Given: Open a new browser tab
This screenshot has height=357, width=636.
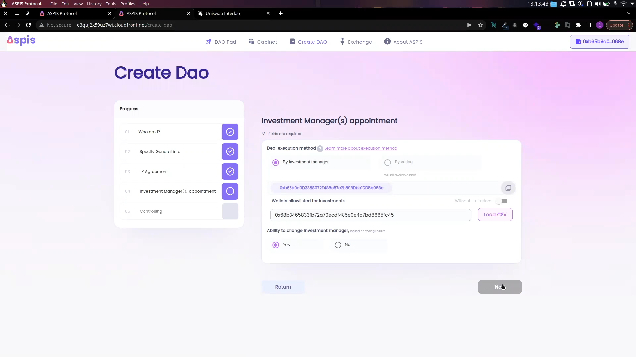Looking at the screenshot, I should [281, 13].
